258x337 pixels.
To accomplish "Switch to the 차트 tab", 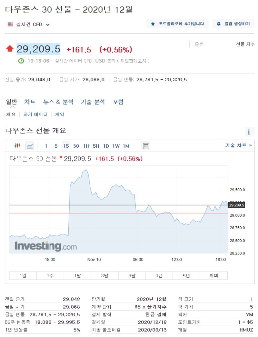I will click(30, 102).
